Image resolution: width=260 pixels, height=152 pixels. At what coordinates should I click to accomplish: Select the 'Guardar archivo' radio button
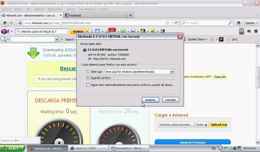tap(88, 78)
